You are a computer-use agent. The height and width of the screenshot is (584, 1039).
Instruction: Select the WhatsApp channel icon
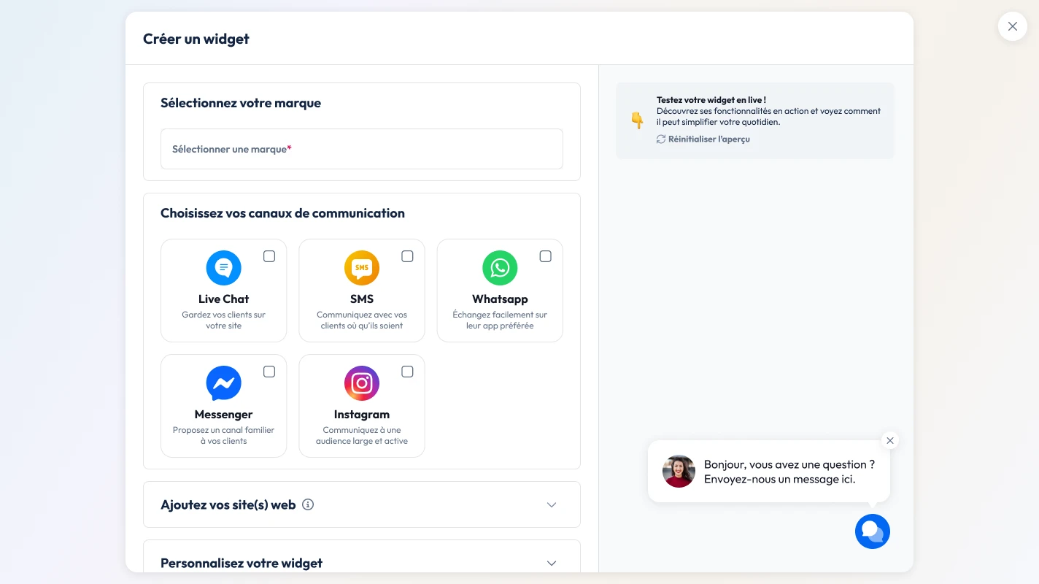pos(500,267)
